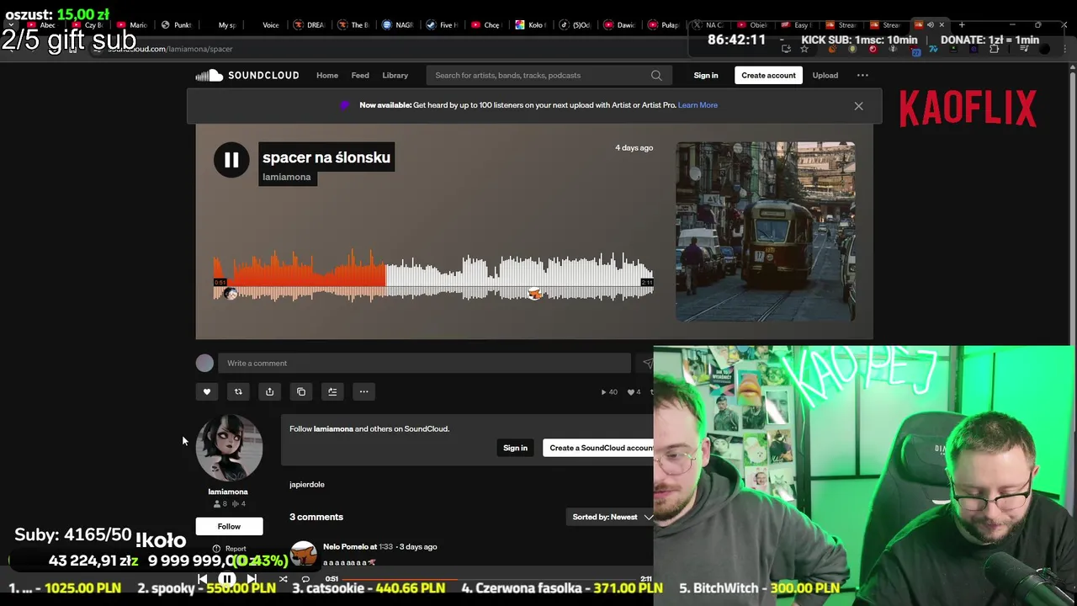Image resolution: width=1077 pixels, height=606 pixels.
Task: Follow lamiamona with the Follow button
Action: click(229, 527)
